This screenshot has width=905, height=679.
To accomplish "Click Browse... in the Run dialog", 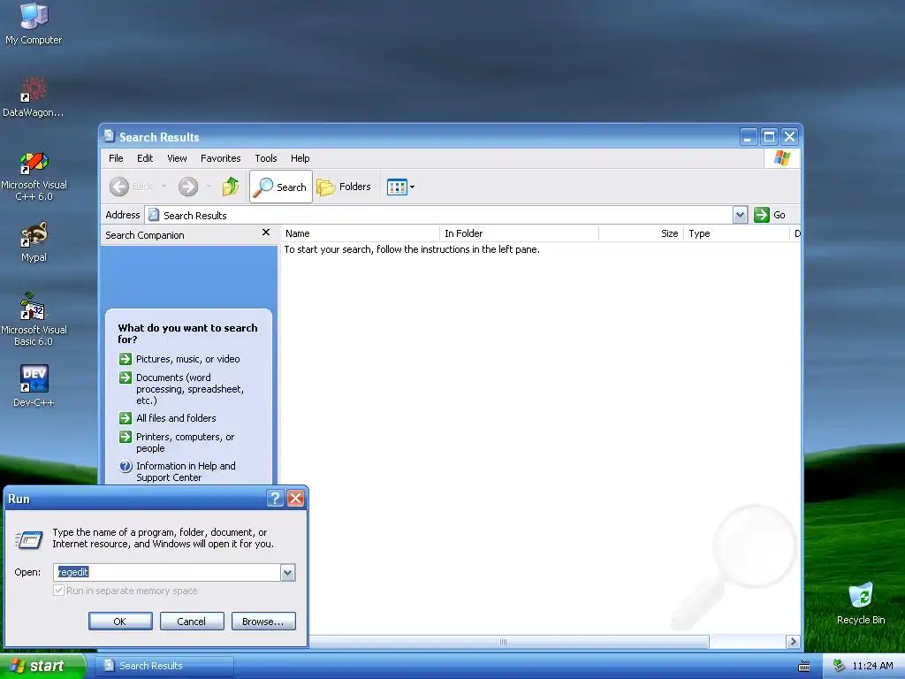I will pyautogui.click(x=263, y=622).
